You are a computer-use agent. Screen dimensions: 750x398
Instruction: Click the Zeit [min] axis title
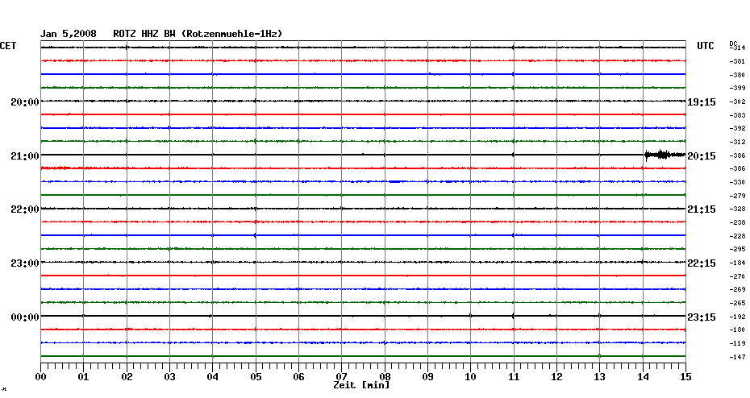point(361,385)
